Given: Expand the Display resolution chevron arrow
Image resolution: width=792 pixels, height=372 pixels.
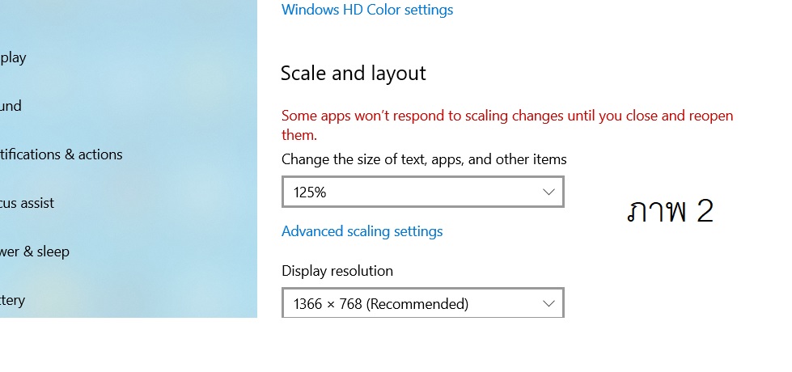Looking at the screenshot, I should point(548,304).
